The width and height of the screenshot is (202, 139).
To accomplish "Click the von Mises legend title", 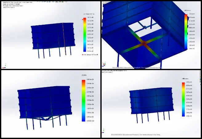I will [x=89, y=14].
